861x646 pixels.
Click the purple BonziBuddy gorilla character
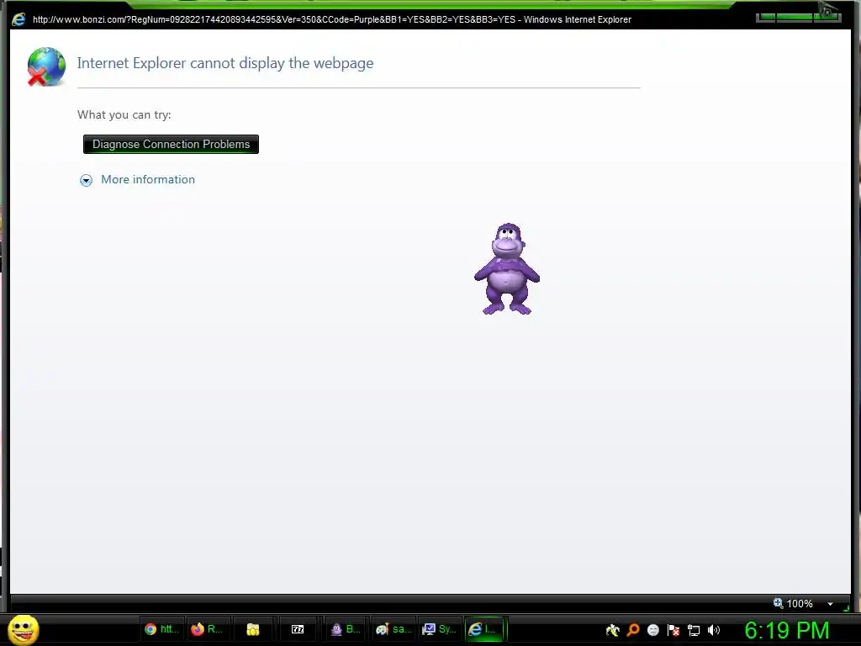click(507, 268)
